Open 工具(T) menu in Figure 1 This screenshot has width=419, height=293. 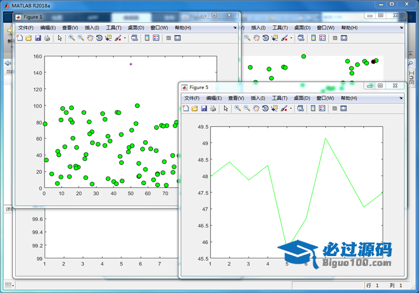114,28
